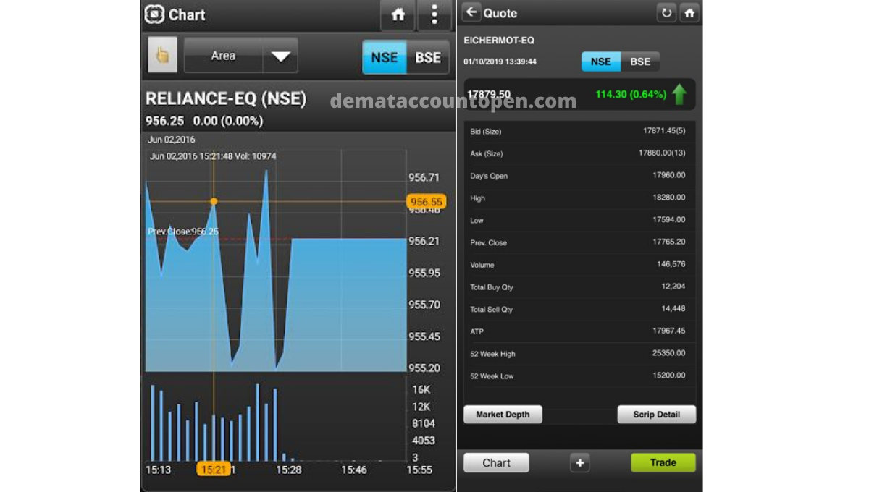Open the Chart button on Quote screen
This screenshot has width=869, height=492.
496,463
